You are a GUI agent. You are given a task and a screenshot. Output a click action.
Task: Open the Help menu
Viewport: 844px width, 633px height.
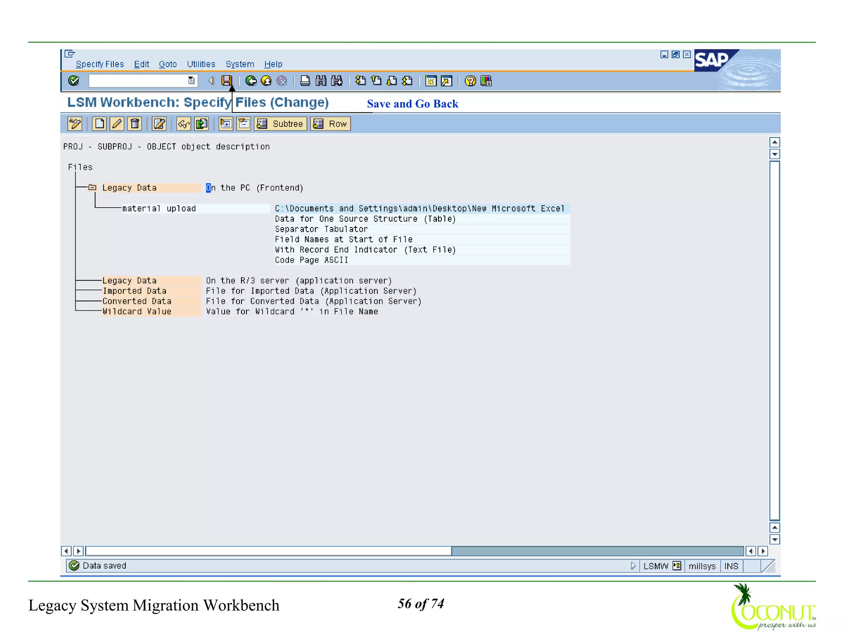click(273, 64)
